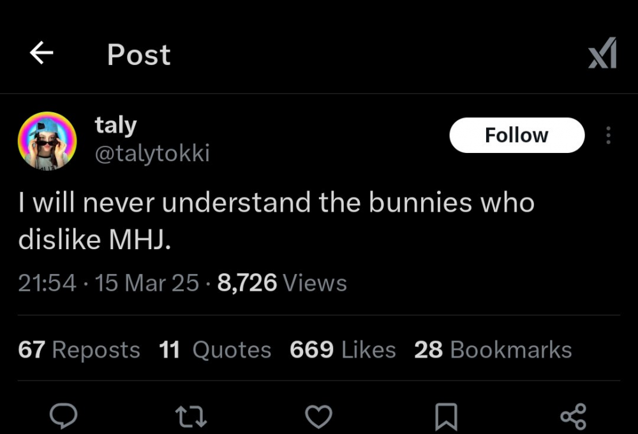Viewport: 638px width, 434px height.
Task: View the 67 Reposts list
Action: tap(79, 349)
